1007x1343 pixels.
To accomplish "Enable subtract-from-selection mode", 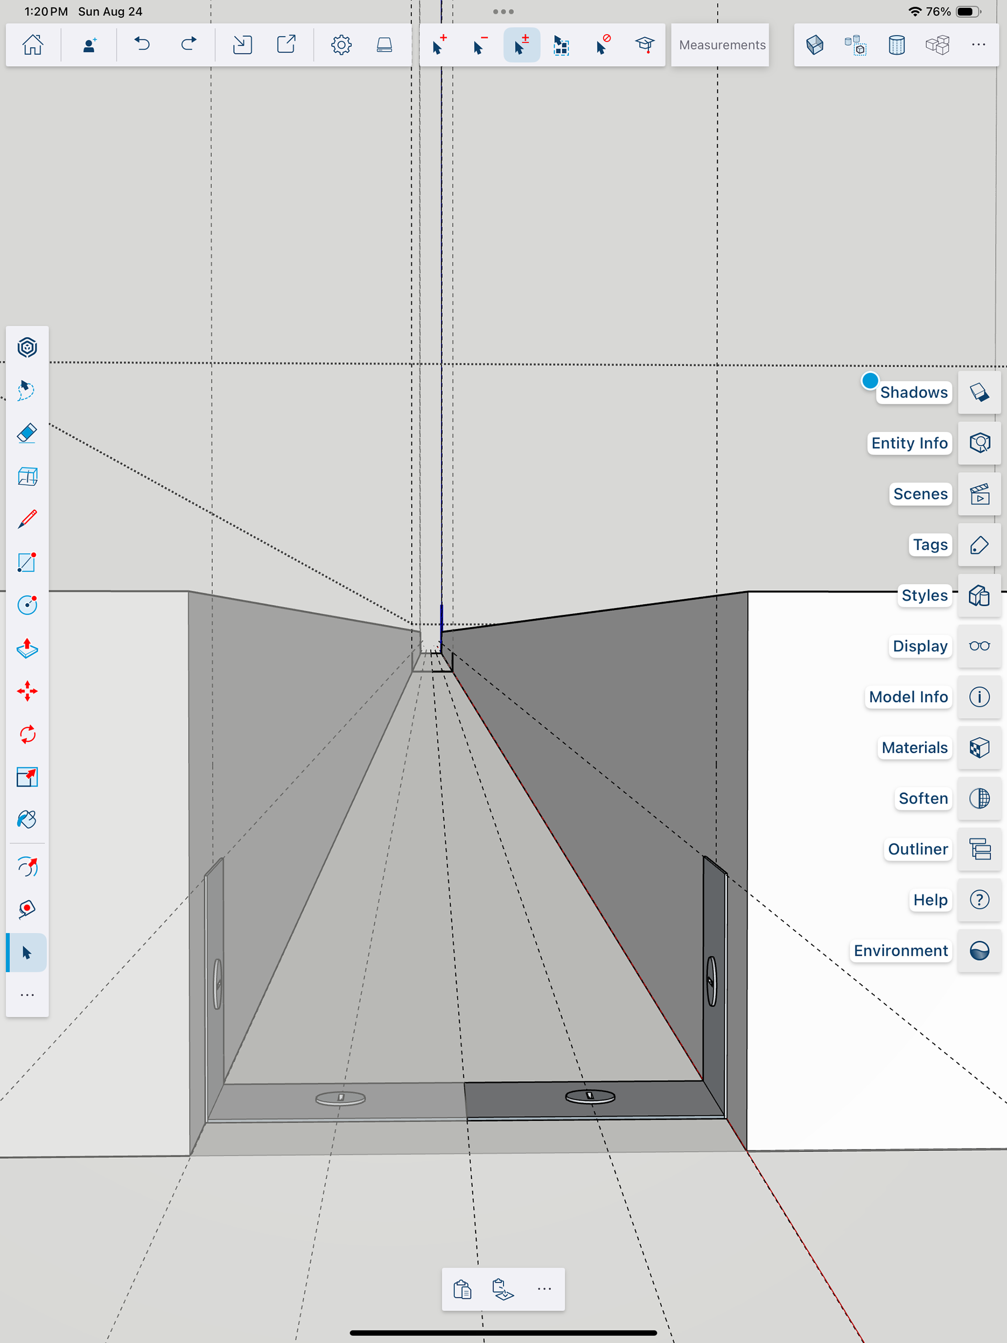I will click(480, 44).
